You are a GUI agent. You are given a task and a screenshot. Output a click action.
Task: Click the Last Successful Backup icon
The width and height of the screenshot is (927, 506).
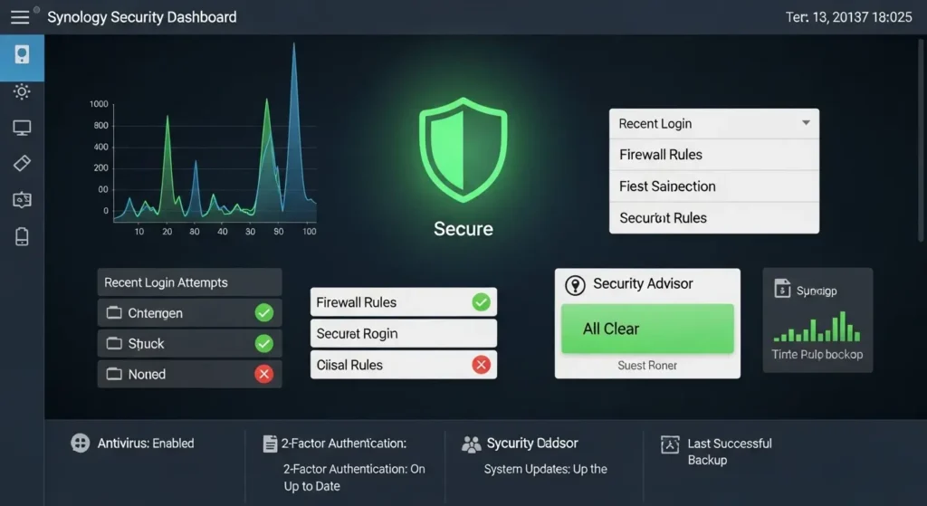click(670, 444)
